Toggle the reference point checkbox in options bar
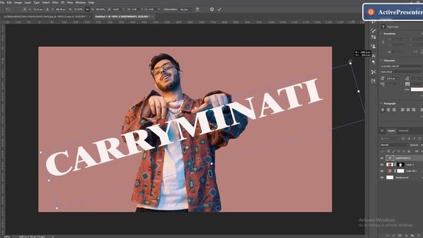 point(19,9)
